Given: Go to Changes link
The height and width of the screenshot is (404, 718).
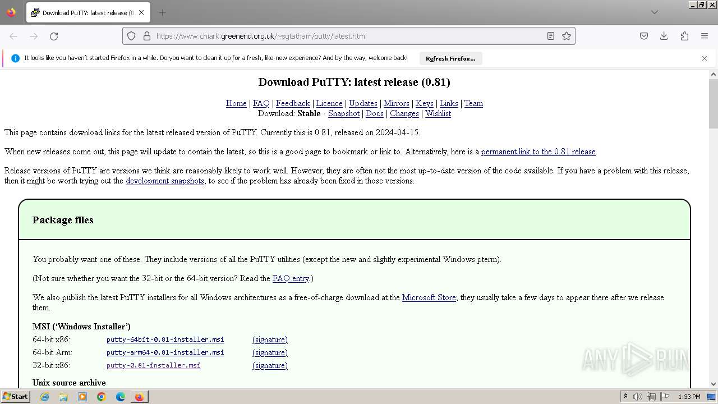Looking at the screenshot, I should coord(404,113).
